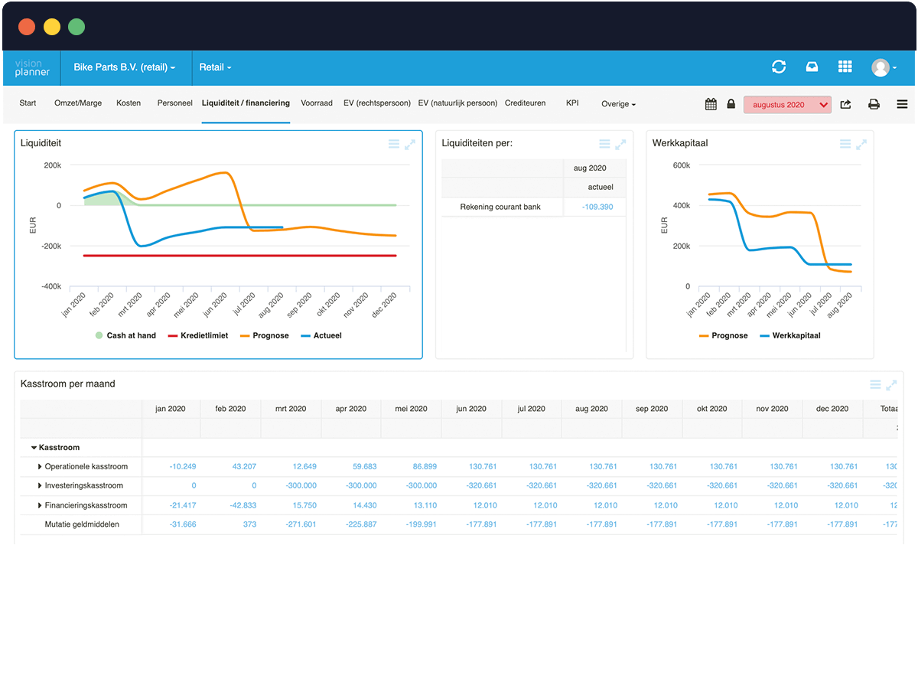This screenshot has height=689, width=918.
Task: Collapse the Kasstroom tree group
Action: click(34, 448)
